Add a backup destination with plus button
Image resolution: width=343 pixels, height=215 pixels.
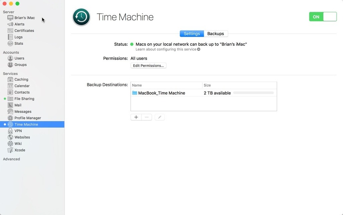coord(136,117)
